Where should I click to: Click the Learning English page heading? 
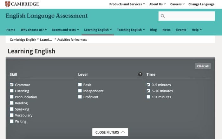point(31,51)
